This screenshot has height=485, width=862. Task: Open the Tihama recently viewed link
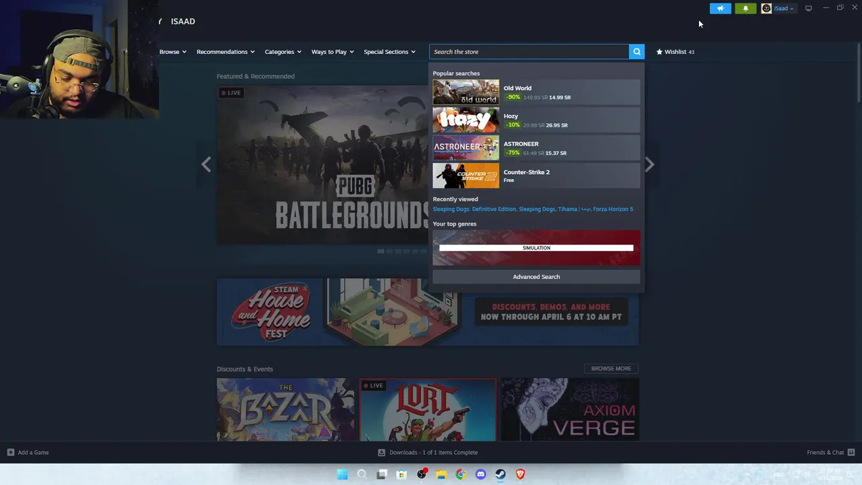[x=573, y=209]
